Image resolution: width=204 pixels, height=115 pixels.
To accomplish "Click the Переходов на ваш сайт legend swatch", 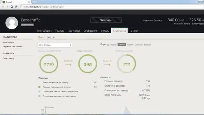I will pos(40,91).
